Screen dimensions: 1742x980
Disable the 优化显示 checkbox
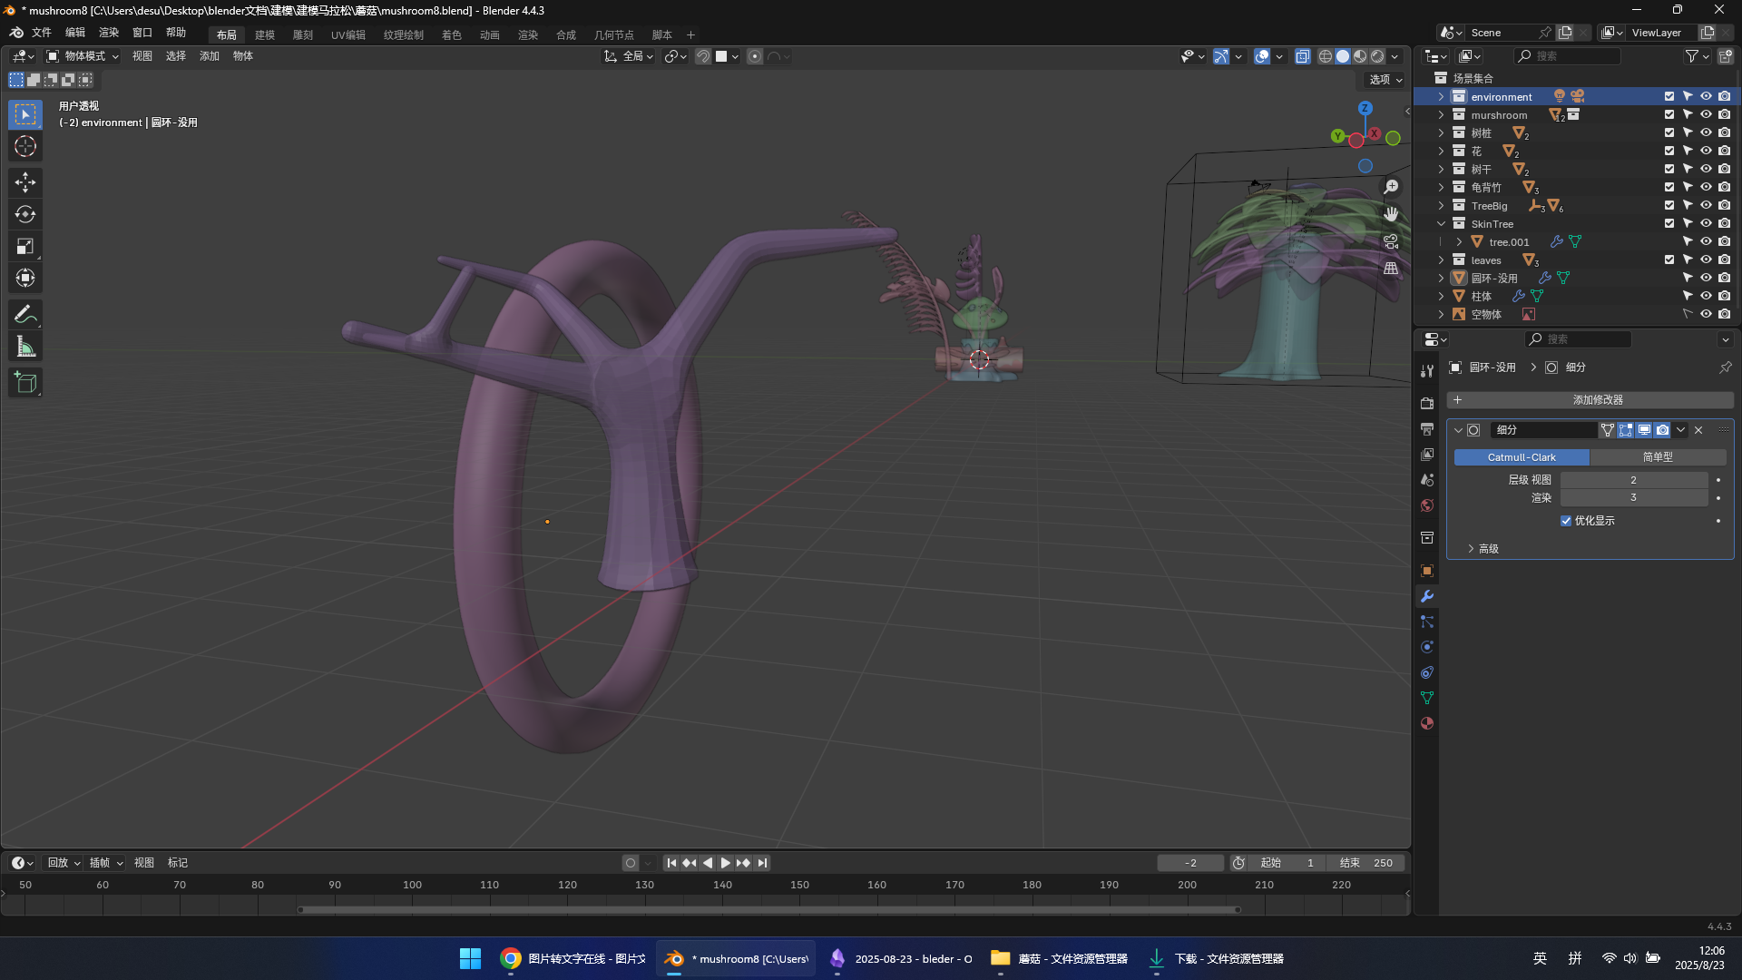click(1566, 521)
